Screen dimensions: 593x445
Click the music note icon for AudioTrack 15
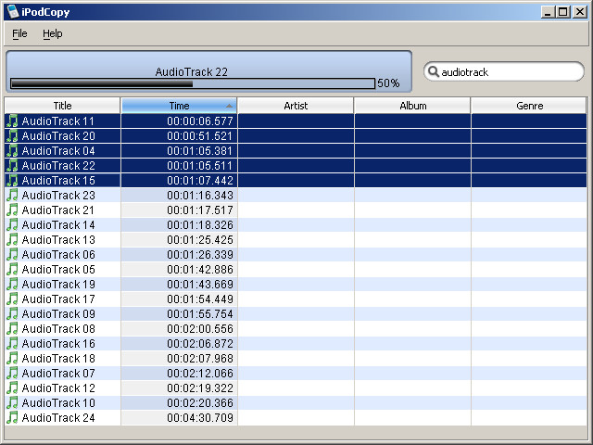point(12,180)
